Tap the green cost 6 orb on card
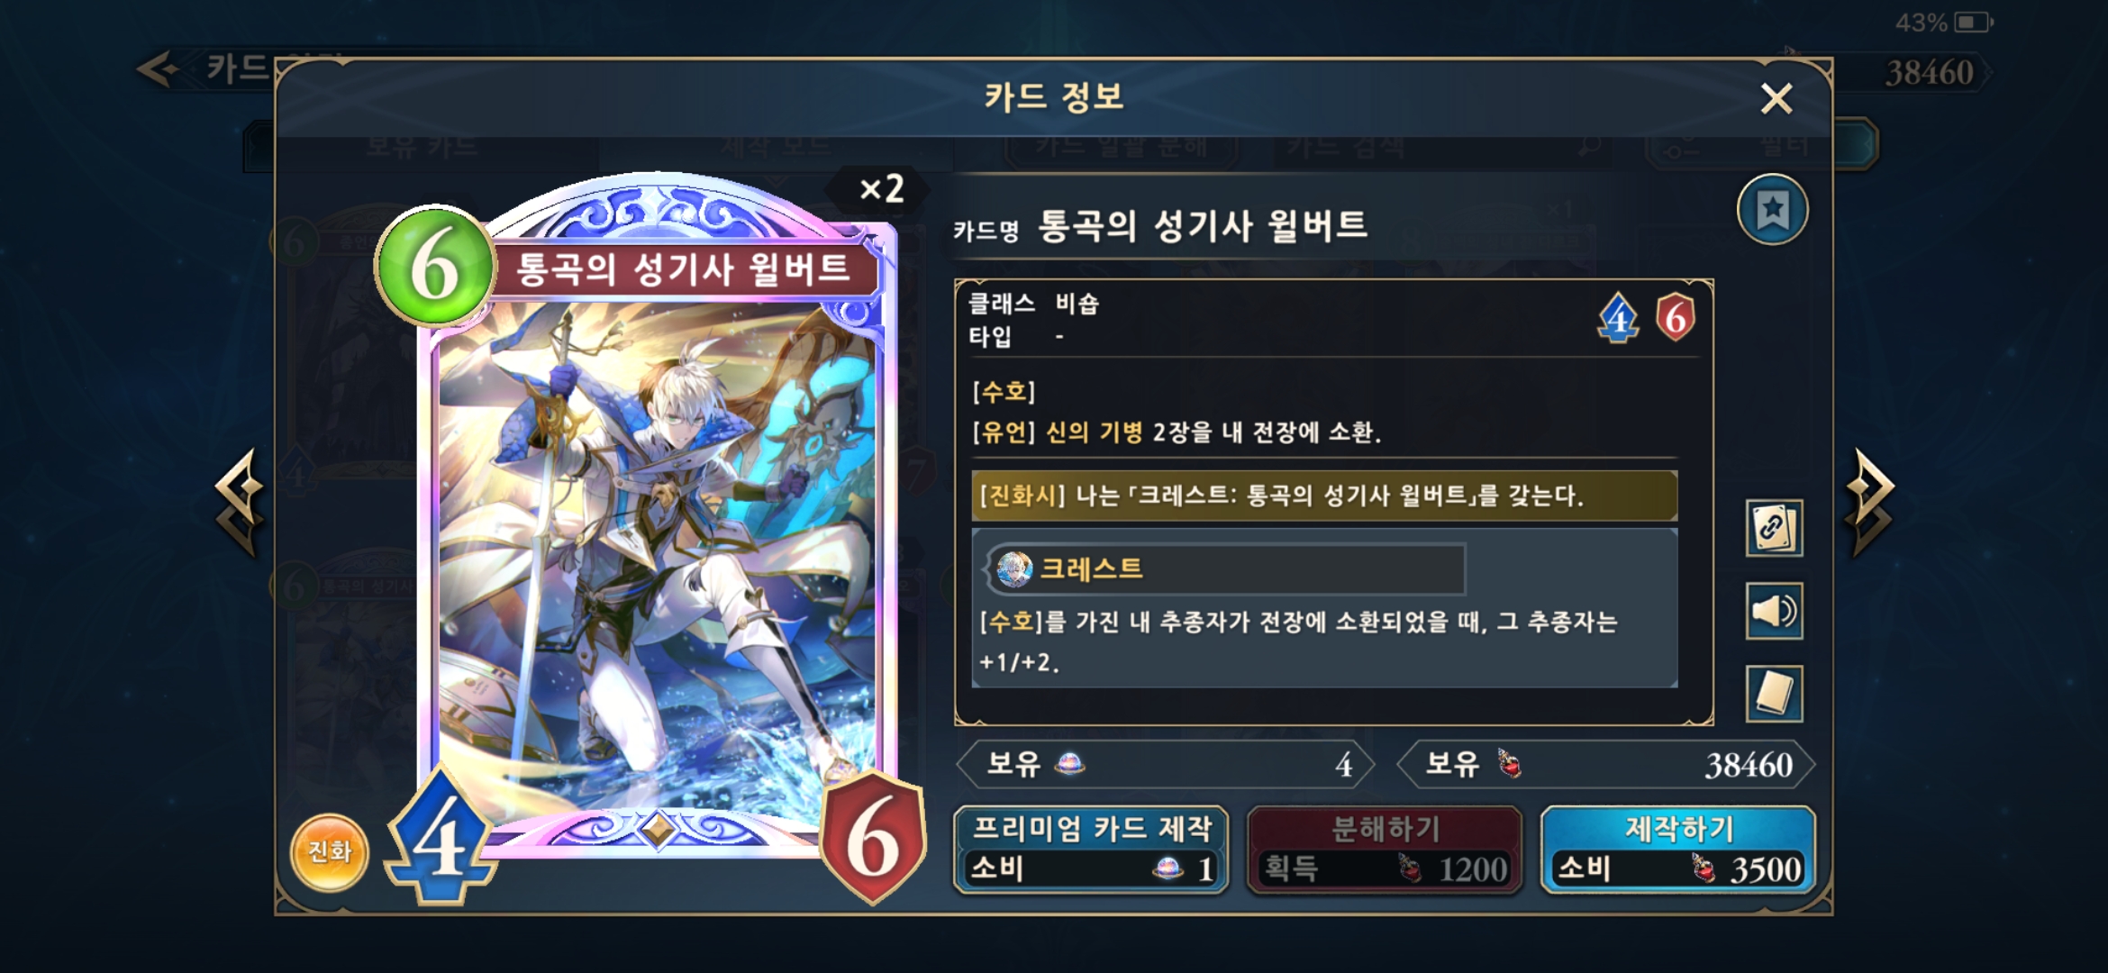The image size is (2108, 973). click(x=435, y=267)
